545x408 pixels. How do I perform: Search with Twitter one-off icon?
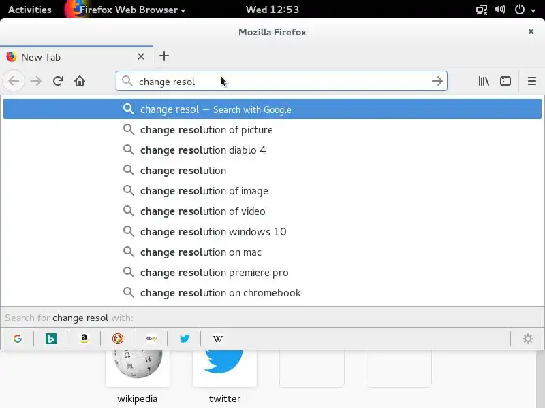click(185, 339)
